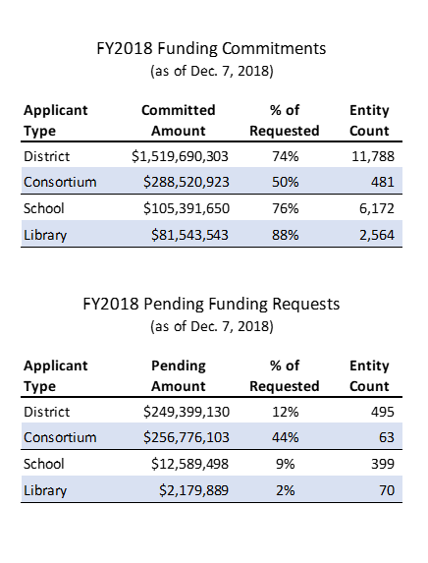Select School pending amount $12,589,498
Image resolution: width=428 pixels, height=563 pixels.
[189, 464]
